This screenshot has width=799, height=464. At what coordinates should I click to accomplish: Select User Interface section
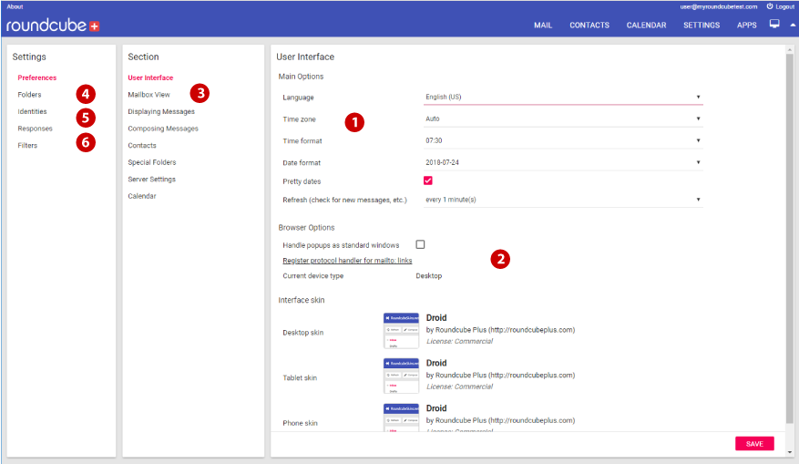(150, 78)
